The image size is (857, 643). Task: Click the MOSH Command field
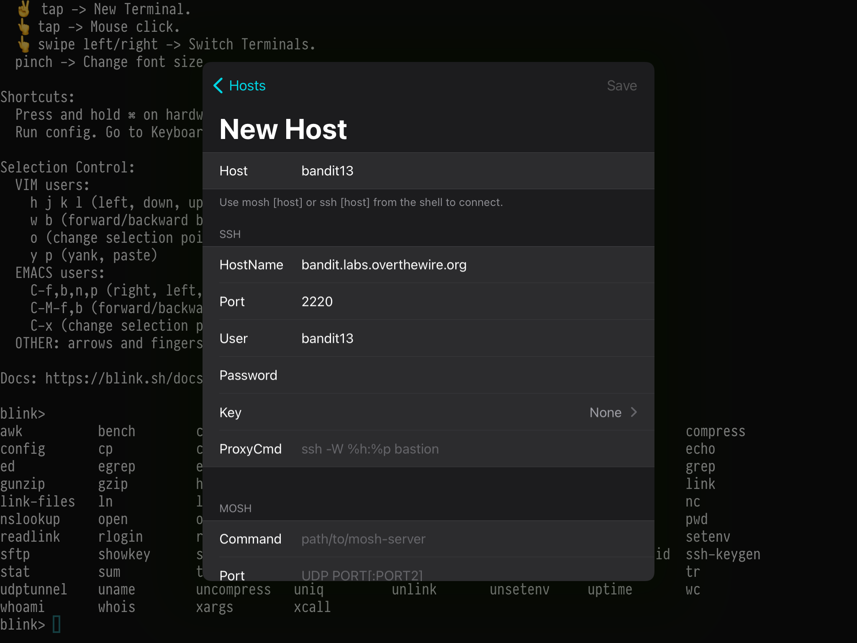point(363,539)
